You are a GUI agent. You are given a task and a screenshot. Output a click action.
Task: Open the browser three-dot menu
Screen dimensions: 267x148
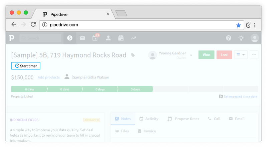255,25
